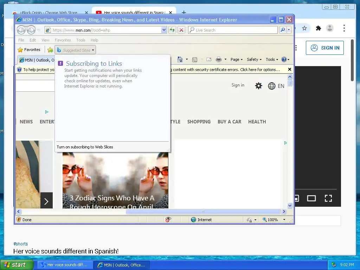Switch to Her voice sounds diff taskbar item

point(65,265)
